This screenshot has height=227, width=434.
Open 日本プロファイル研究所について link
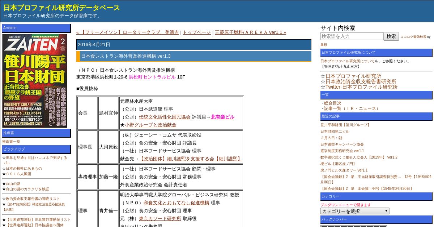pos(348,61)
